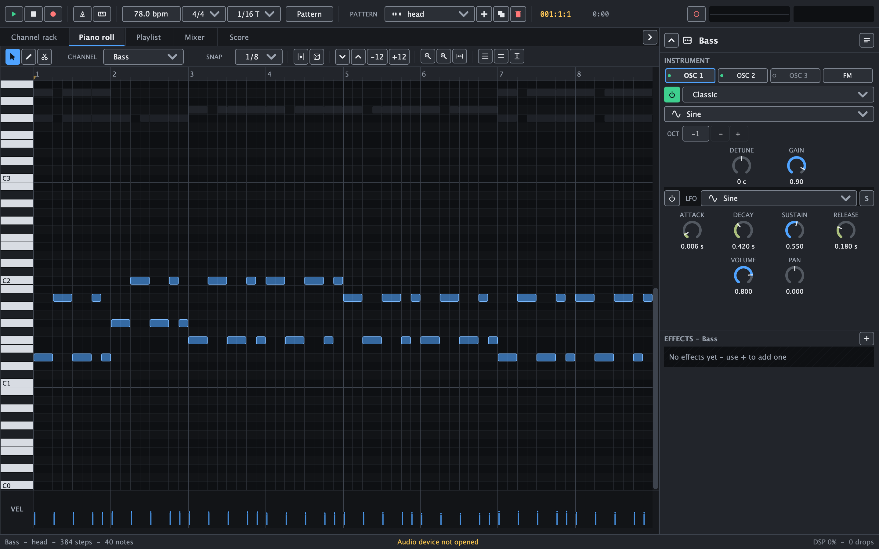Open the FM tab
This screenshot has width=879, height=549.
pyautogui.click(x=847, y=76)
